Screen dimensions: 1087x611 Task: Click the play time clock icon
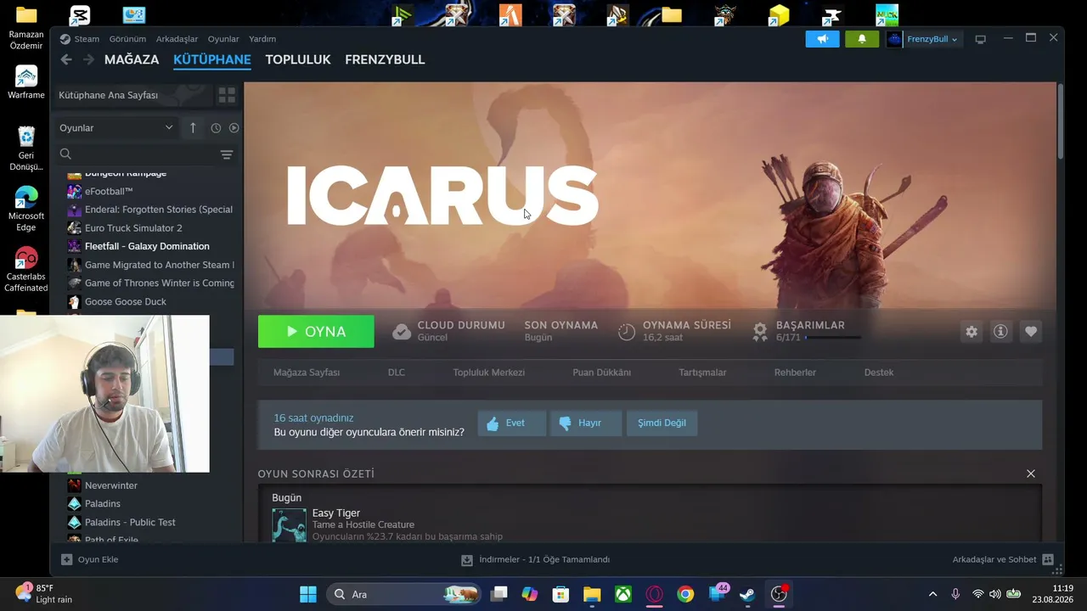626,332
